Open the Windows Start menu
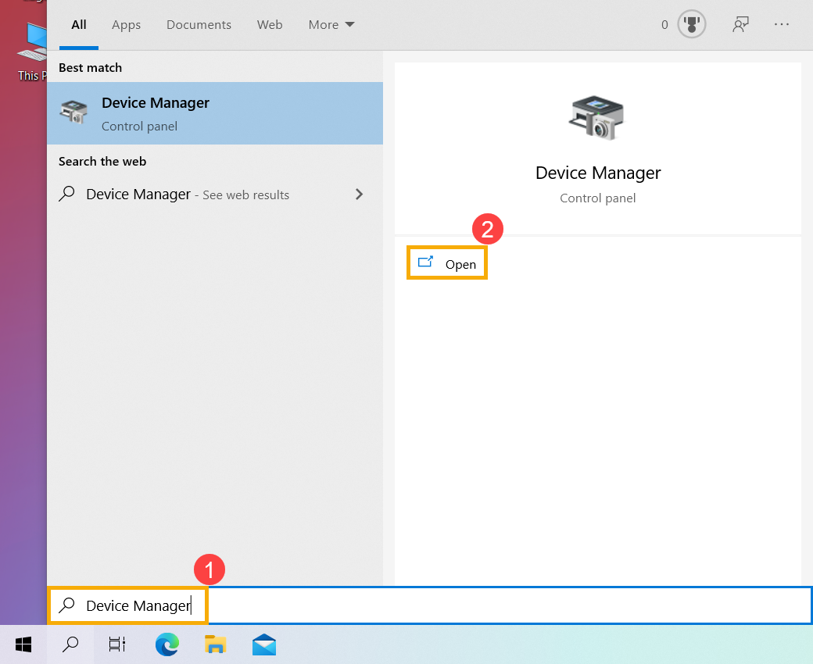 tap(23, 644)
